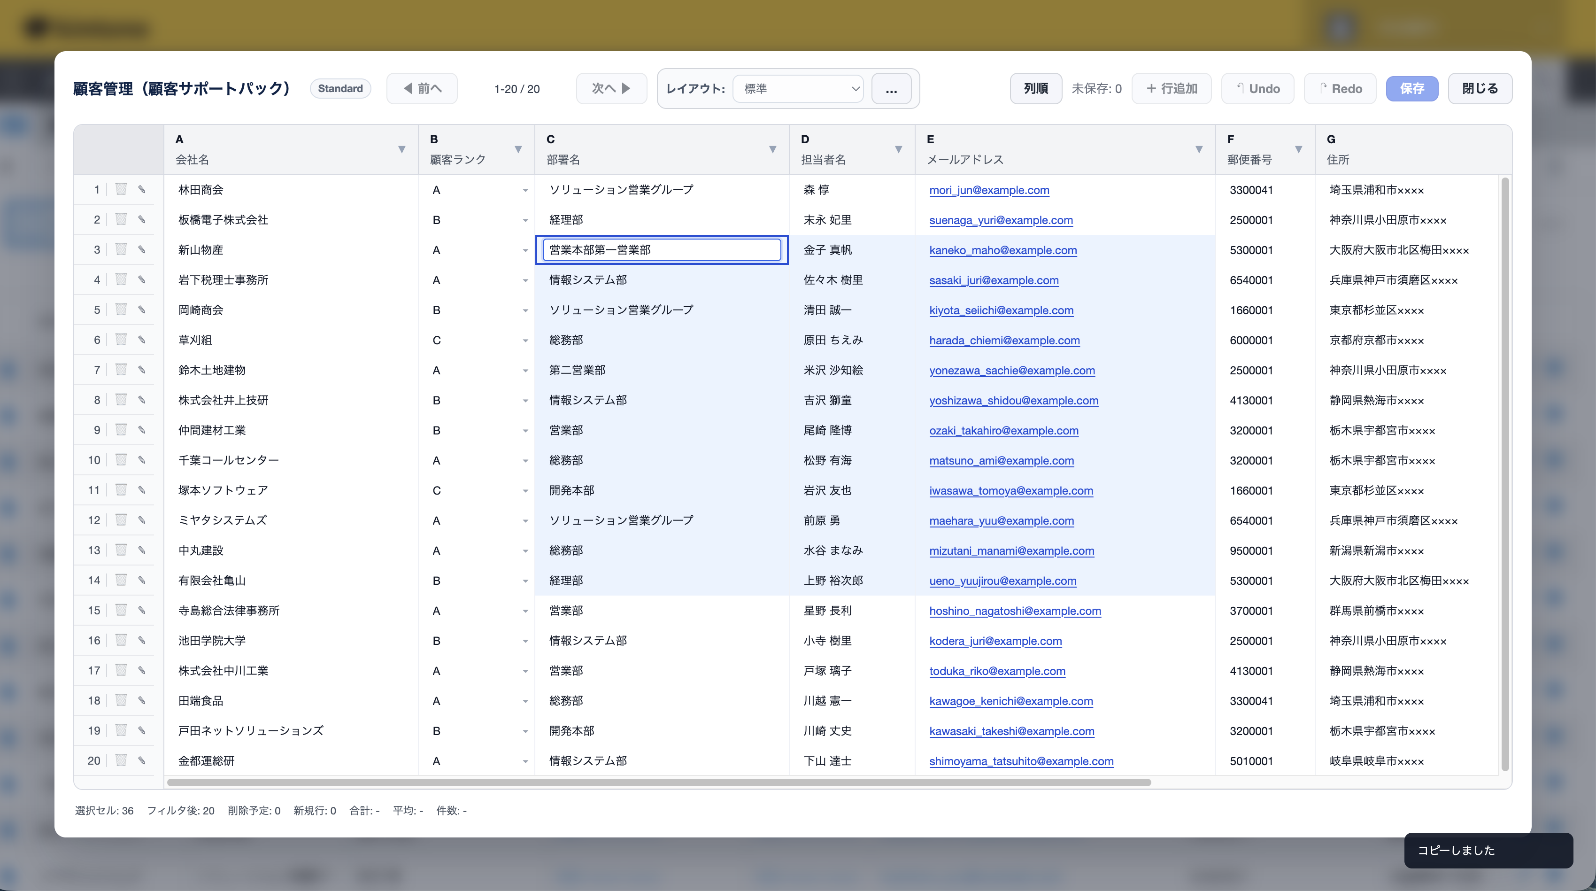Open harada_chiemi@example.com email link

(x=1004, y=340)
